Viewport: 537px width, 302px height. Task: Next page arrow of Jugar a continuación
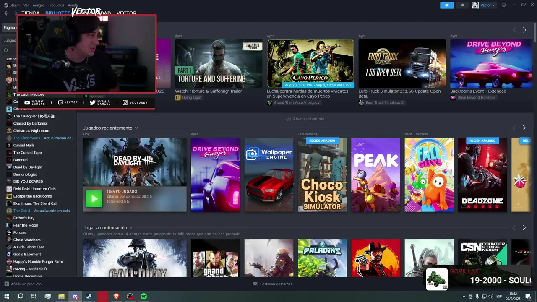tap(524, 228)
